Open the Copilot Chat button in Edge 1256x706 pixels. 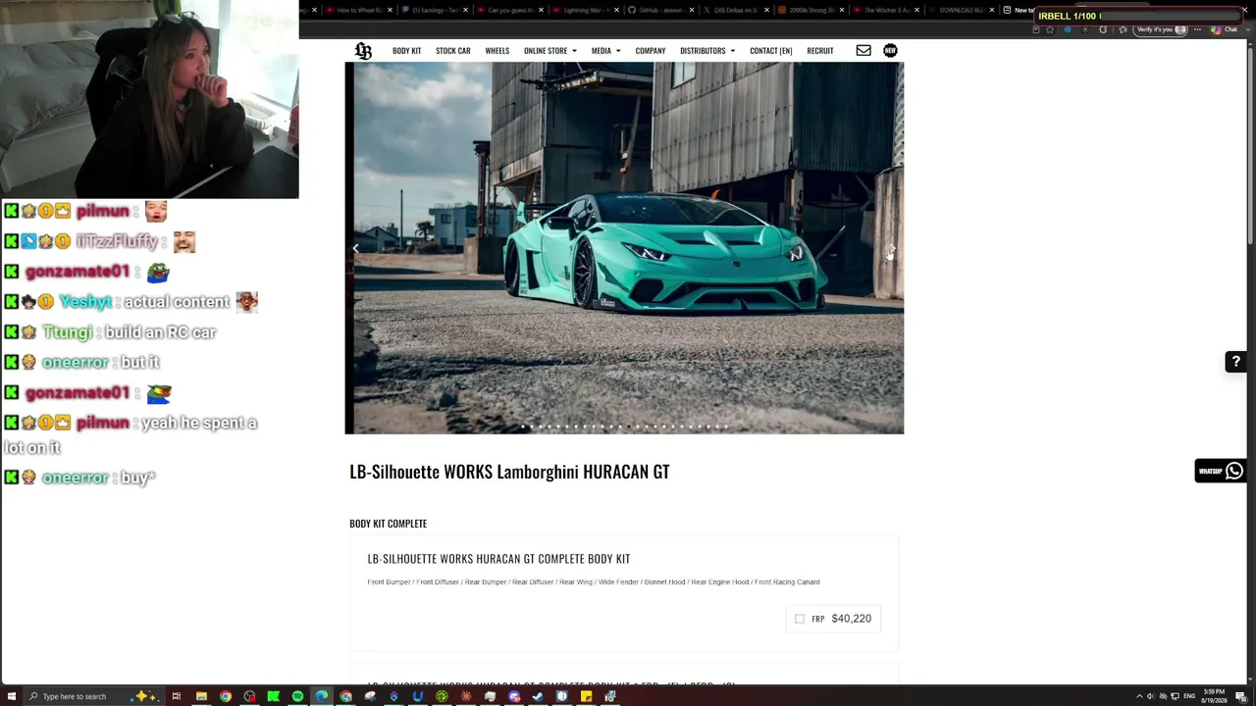[1224, 29]
